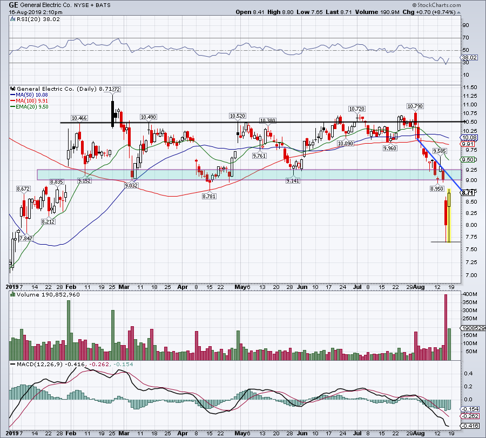Image resolution: width=486 pixels, height=438 pixels.
Task: Click the 9.585 price annotation
Action: point(440,151)
